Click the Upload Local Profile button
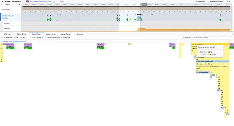This screenshot has width=234, height=126. pyautogui.click(x=216, y=1)
